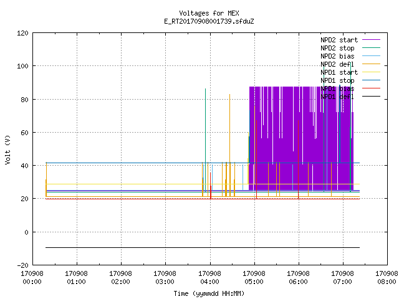Click the 'NPD1 start' legend label
Screen dimensions: 399x299
point(339,72)
